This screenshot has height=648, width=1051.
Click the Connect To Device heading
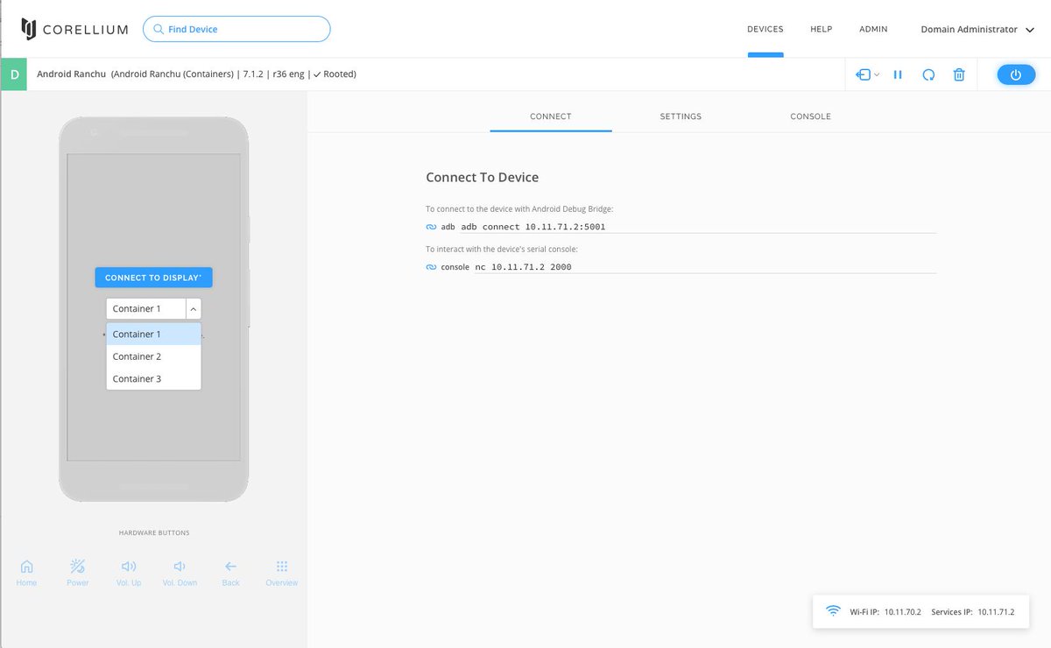[482, 177]
